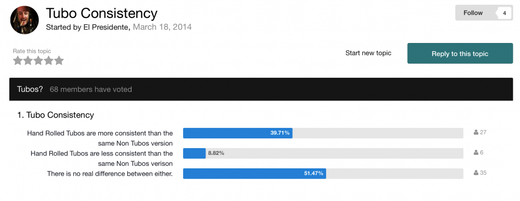Image resolution: width=520 pixels, height=201 pixels.
Task: Follow this topic
Action: [473, 13]
